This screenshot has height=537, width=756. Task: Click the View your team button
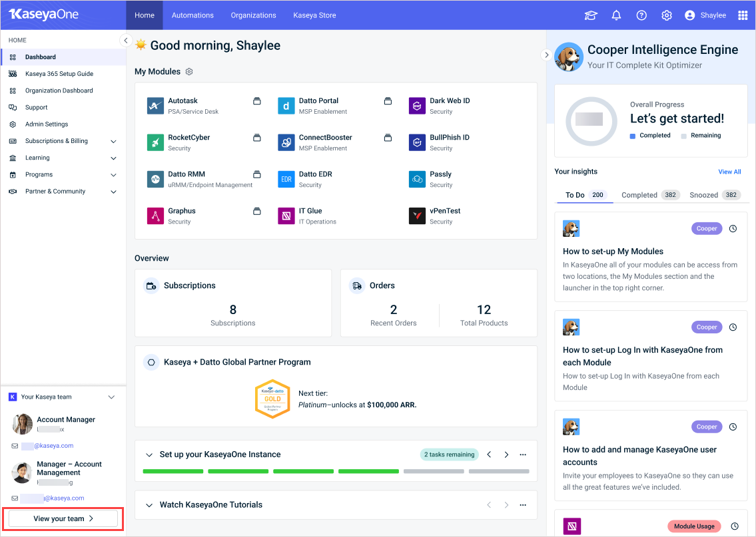coord(63,518)
